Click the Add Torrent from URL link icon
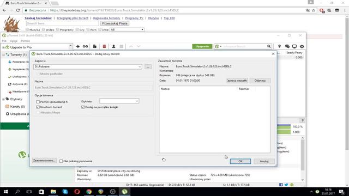 coord(85,46)
